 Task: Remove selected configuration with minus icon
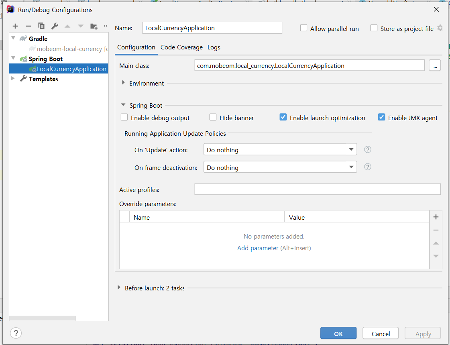coord(29,27)
